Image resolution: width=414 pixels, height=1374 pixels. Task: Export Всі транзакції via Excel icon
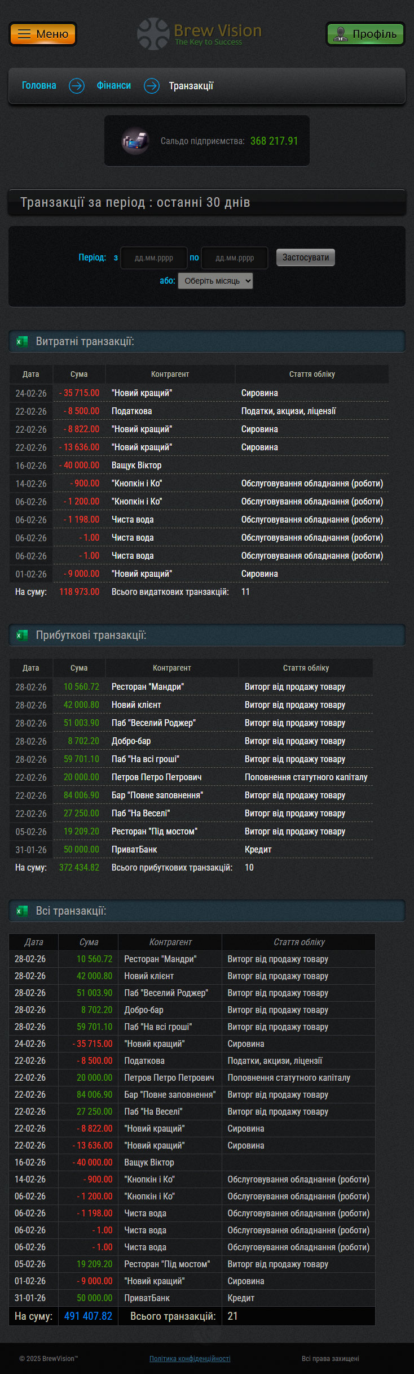pyautogui.click(x=22, y=911)
